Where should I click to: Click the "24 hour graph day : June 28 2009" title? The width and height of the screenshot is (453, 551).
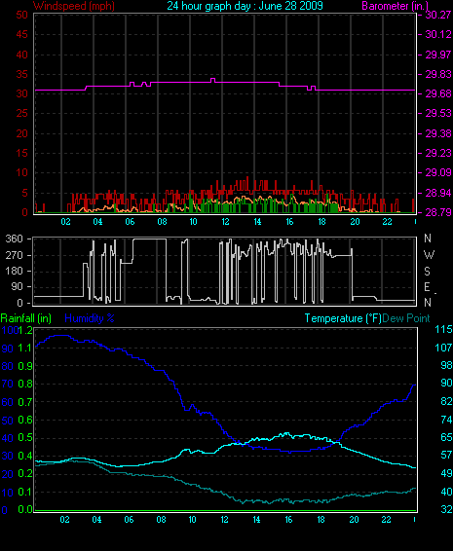(245, 6)
